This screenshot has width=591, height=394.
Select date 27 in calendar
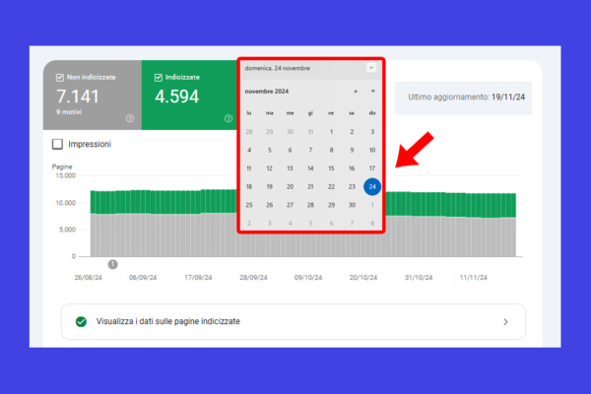290,205
